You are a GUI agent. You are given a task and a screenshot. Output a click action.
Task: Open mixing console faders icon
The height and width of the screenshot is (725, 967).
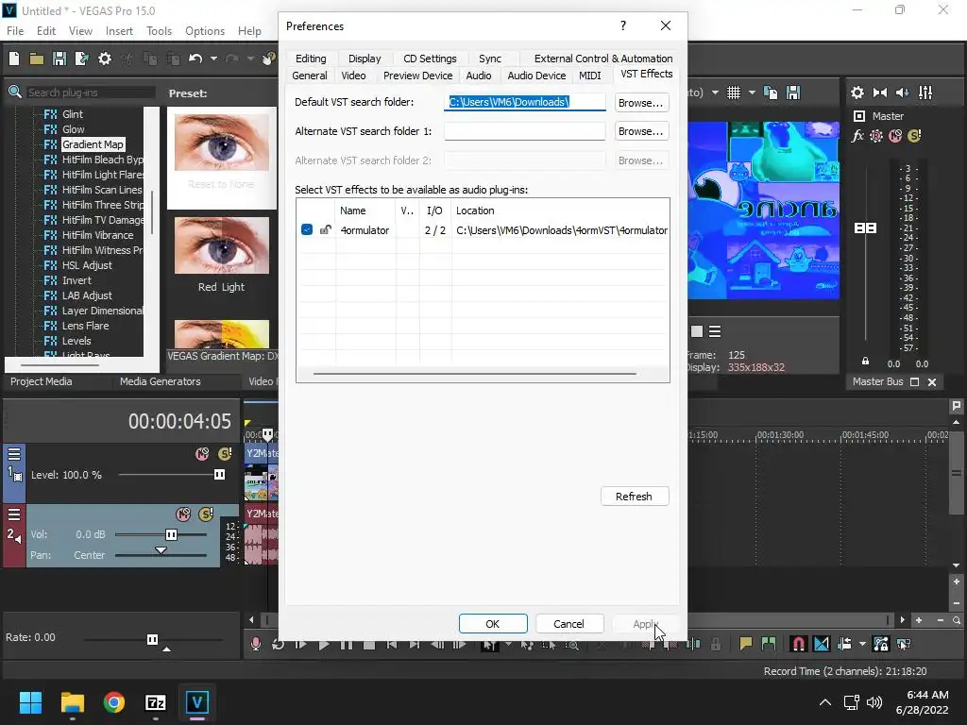coord(925,93)
